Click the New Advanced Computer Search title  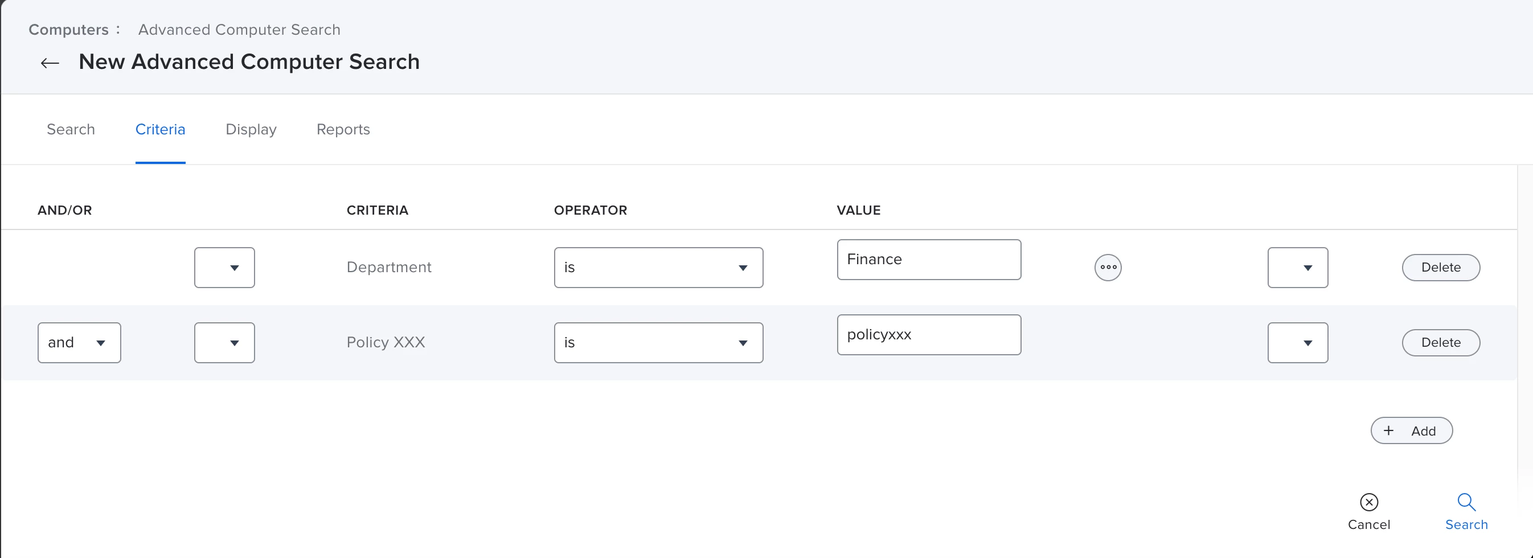[x=249, y=62]
